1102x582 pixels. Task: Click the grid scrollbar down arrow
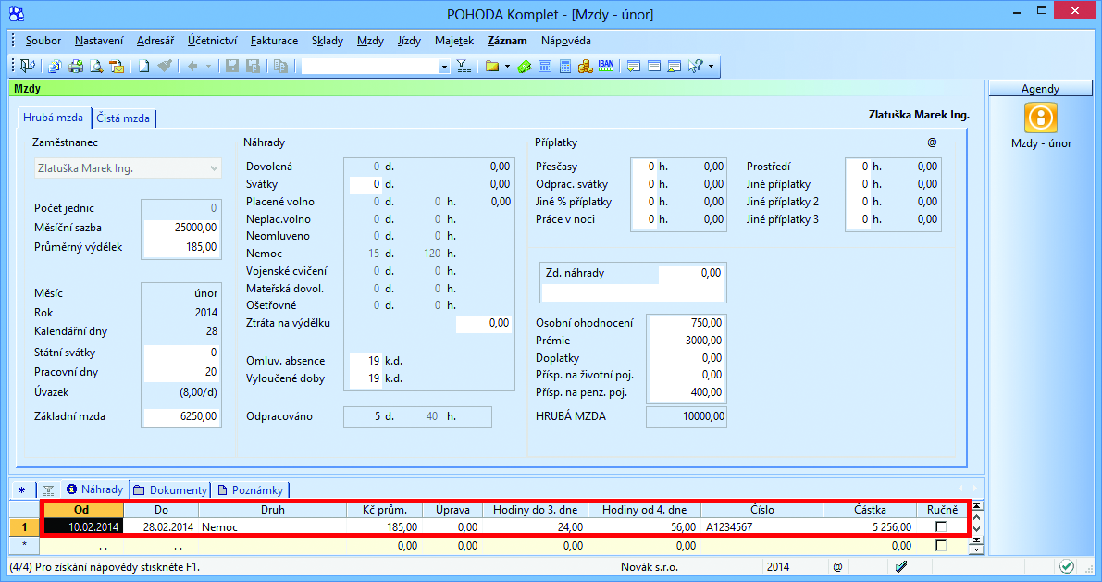pyautogui.click(x=976, y=528)
